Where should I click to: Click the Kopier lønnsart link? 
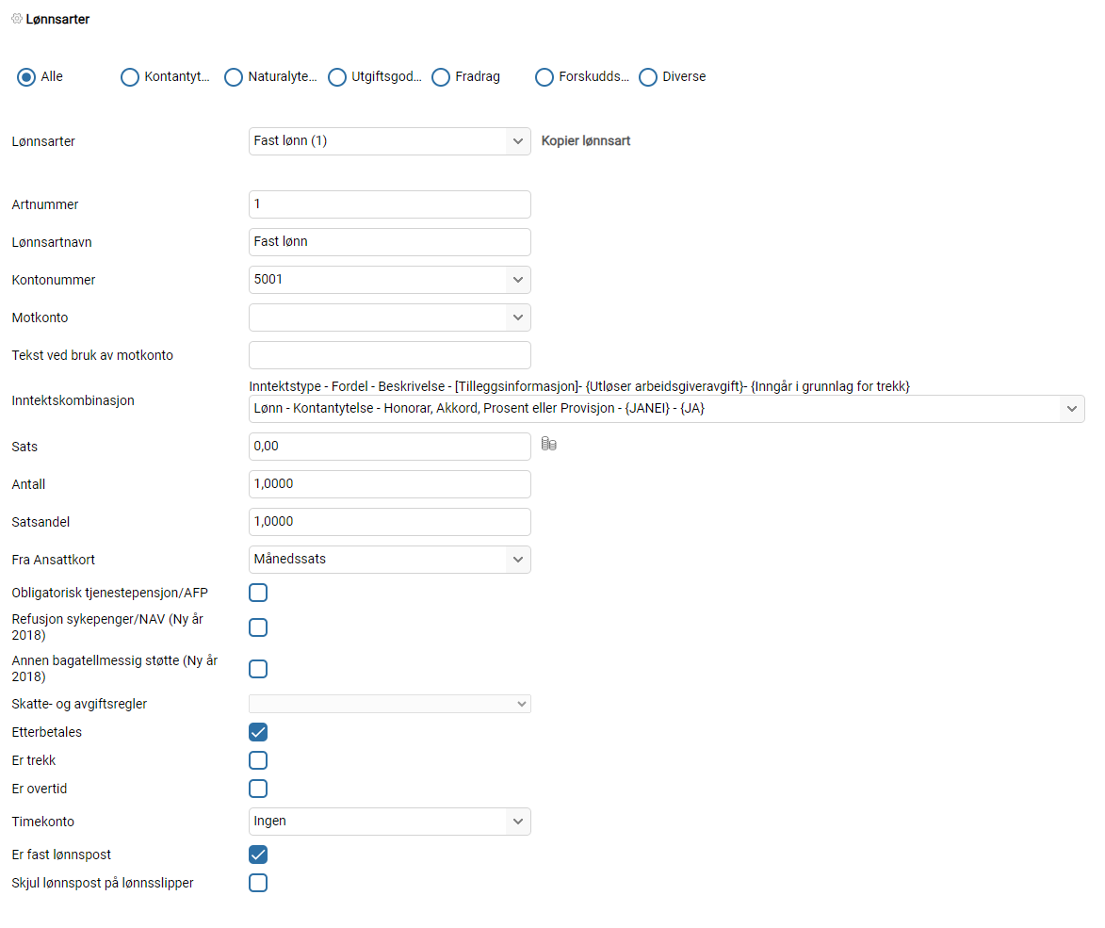(x=586, y=141)
